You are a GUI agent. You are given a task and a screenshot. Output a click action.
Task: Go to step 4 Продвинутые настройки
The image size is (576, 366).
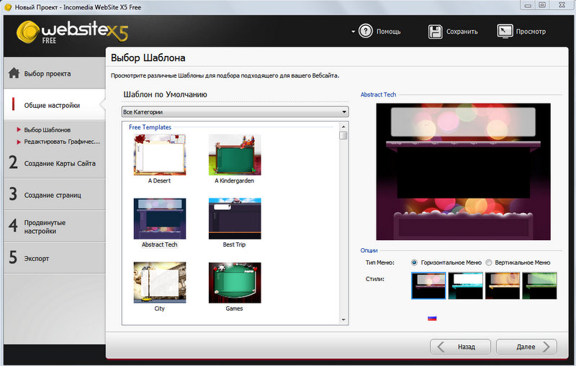55,227
